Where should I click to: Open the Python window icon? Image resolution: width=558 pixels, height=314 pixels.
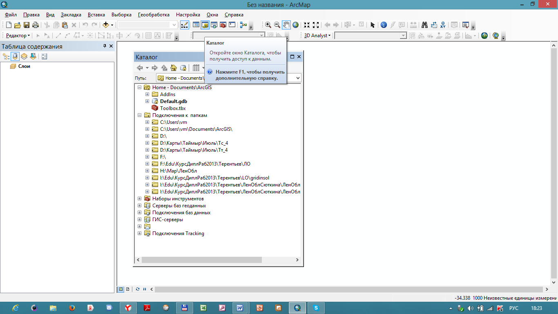[232, 25]
